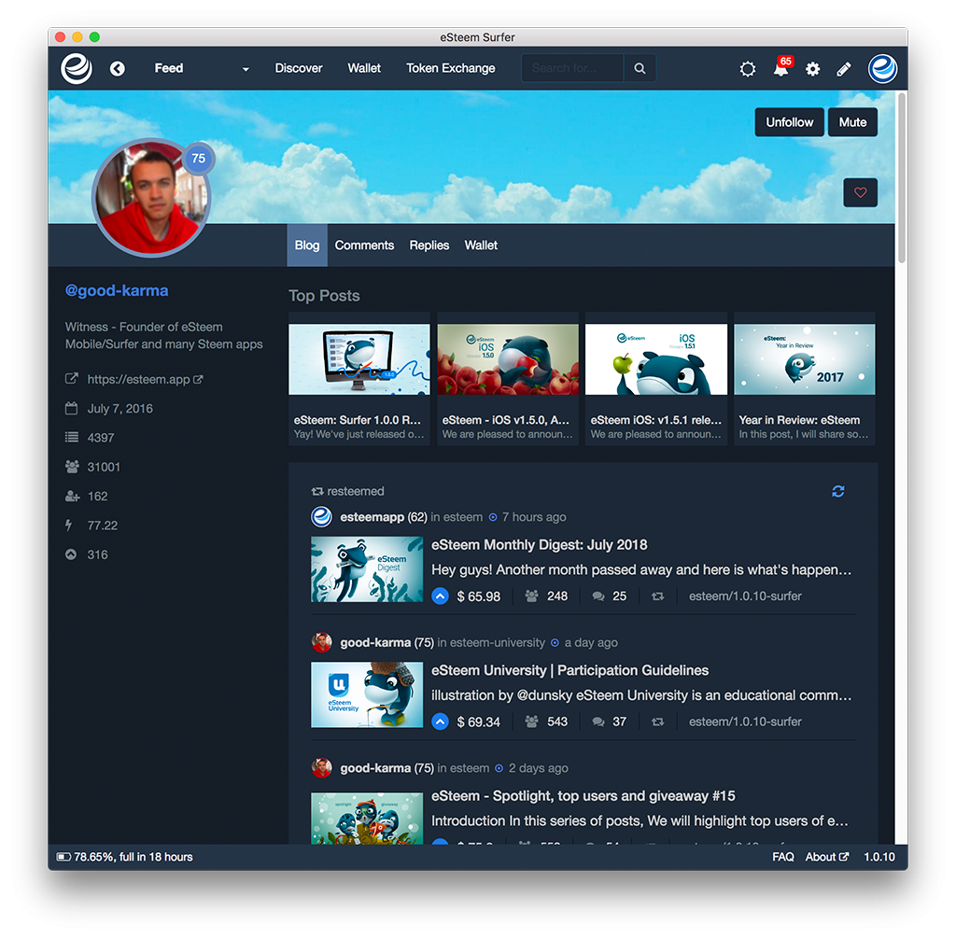Click the pencil icon to write post
956x939 pixels.
coord(844,69)
